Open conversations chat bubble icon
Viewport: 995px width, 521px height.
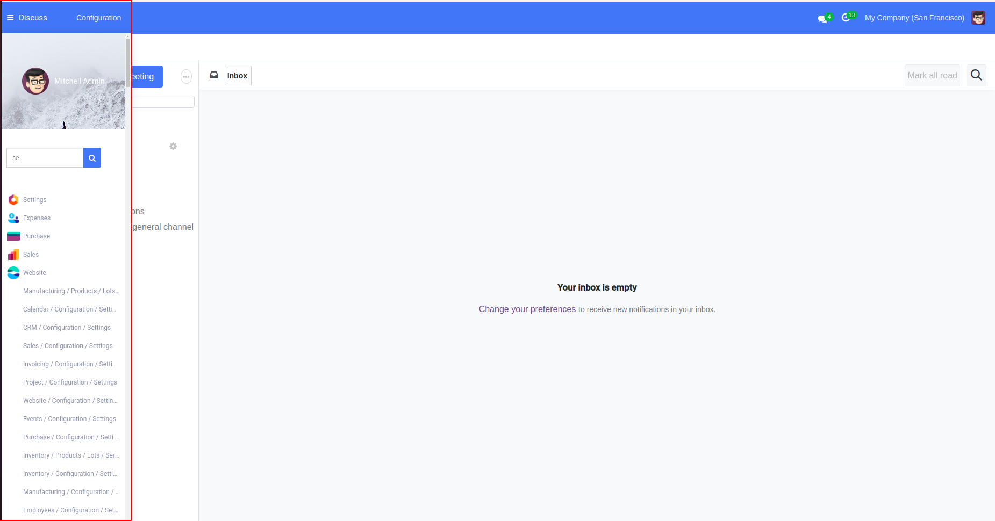pos(822,19)
